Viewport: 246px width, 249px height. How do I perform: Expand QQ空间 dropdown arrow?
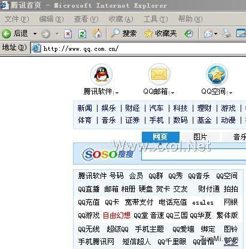click(230, 93)
